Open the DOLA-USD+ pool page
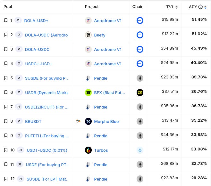Viewport: 211px width, 186px height. point(36,21)
